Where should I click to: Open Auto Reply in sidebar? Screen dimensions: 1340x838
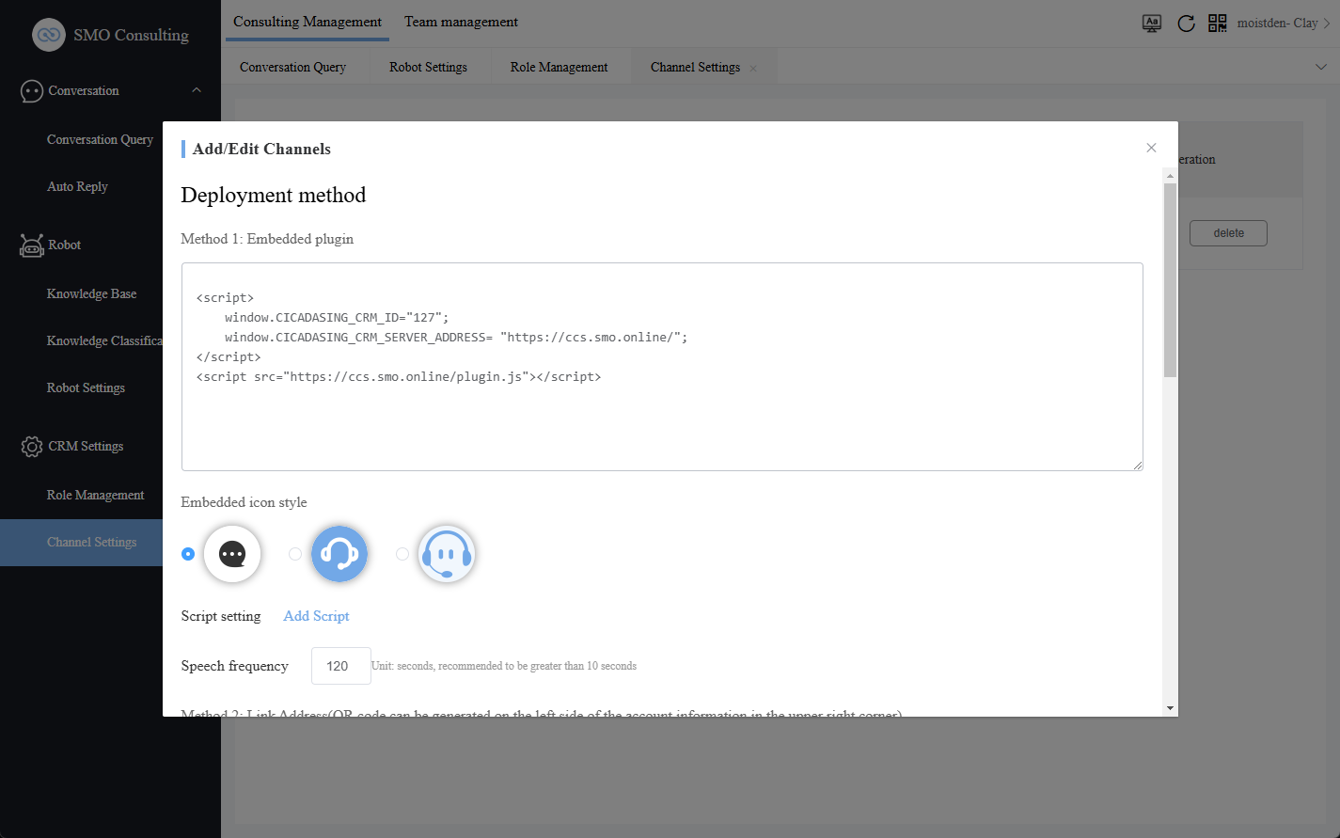77,186
